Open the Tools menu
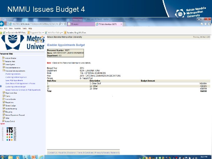The width and height of the screenshot is (212, 159). click(24, 28)
